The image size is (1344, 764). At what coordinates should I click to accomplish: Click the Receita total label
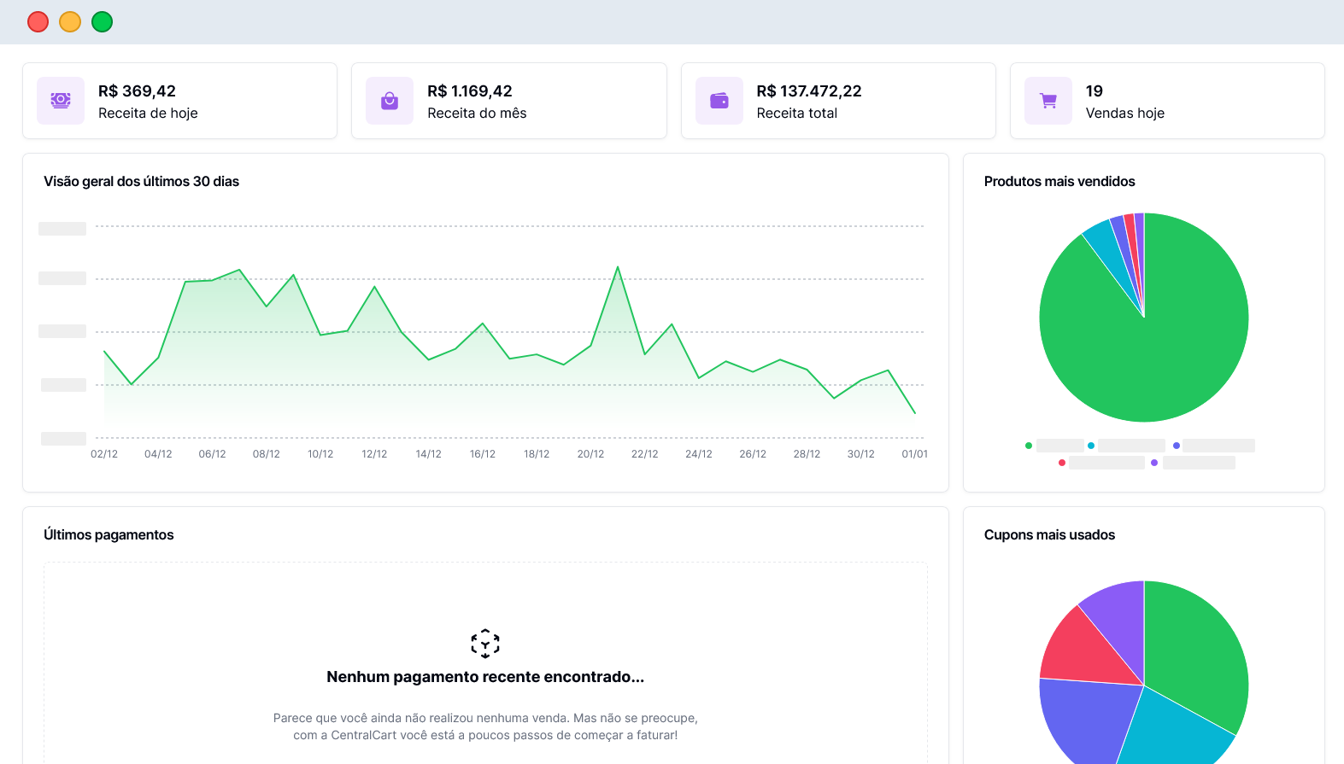(x=797, y=114)
